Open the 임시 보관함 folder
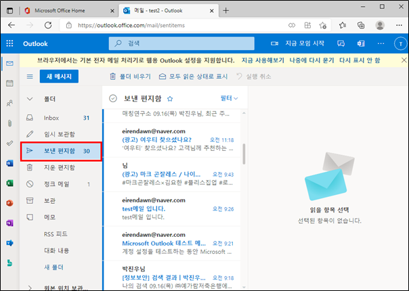409x291 pixels. pyautogui.click(x=62, y=134)
